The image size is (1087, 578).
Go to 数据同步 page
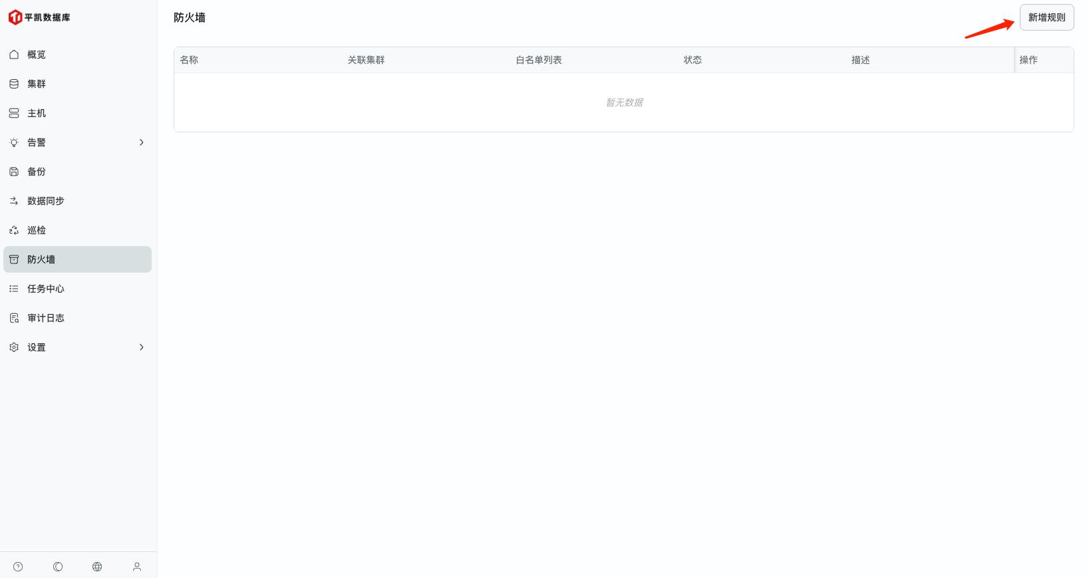(45, 201)
